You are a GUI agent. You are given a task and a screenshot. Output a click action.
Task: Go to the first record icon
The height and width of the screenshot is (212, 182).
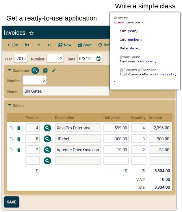(x=27, y=45)
